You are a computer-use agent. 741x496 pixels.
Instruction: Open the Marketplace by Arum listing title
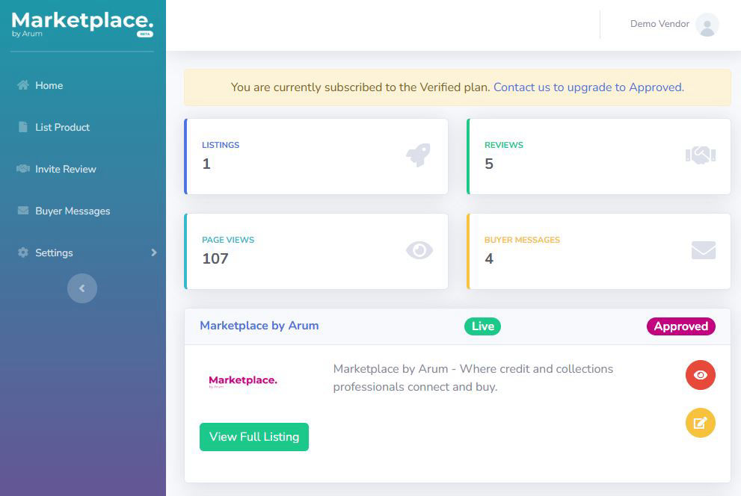click(x=259, y=326)
